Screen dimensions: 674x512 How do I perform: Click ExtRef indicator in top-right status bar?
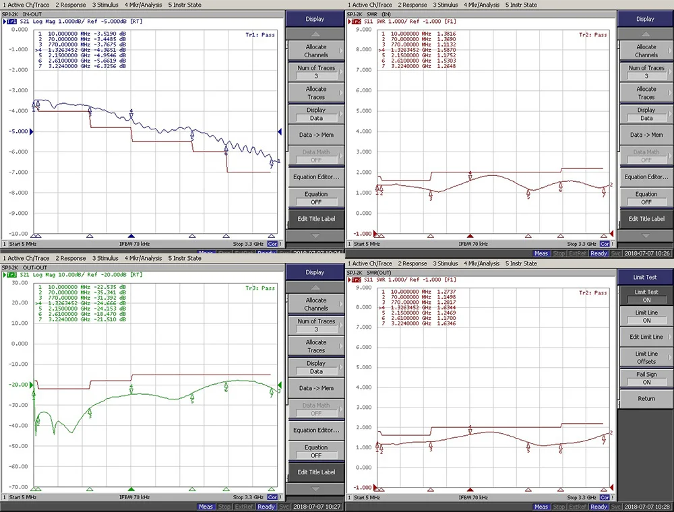click(x=578, y=253)
